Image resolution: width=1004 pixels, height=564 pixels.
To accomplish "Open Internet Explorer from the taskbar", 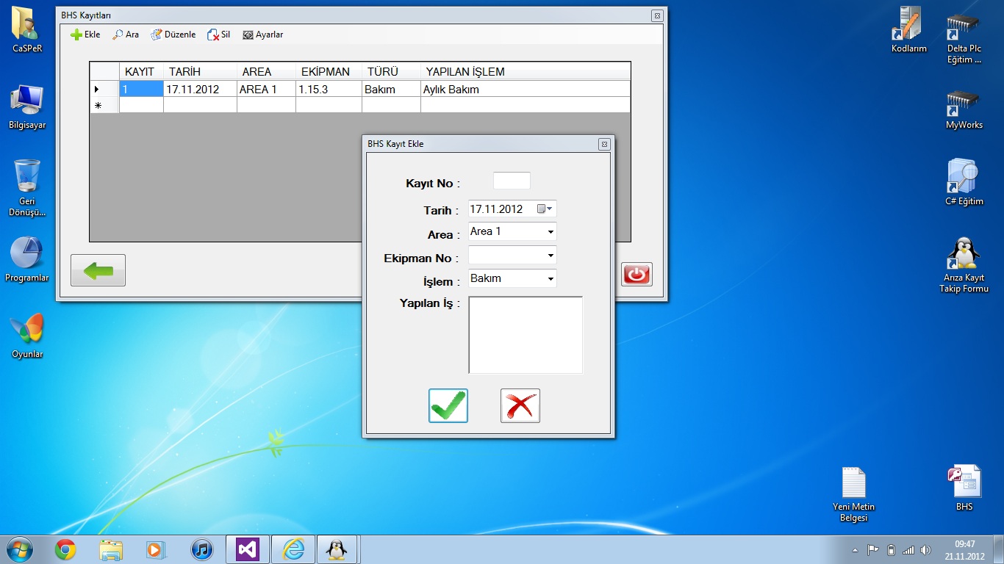I will click(x=293, y=549).
